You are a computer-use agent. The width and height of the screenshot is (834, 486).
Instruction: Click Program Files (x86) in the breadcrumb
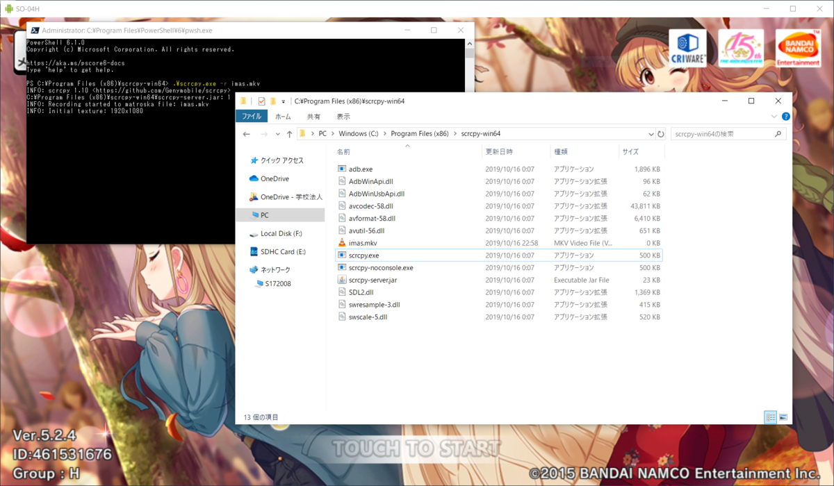click(x=420, y=134)
